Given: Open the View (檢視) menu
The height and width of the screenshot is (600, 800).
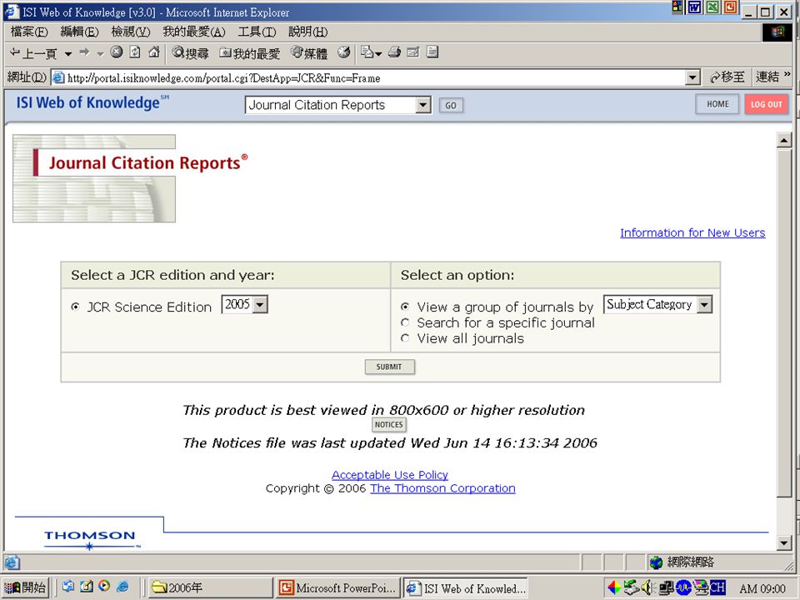Looking at the screenshot, I should [x=131, y=32].
